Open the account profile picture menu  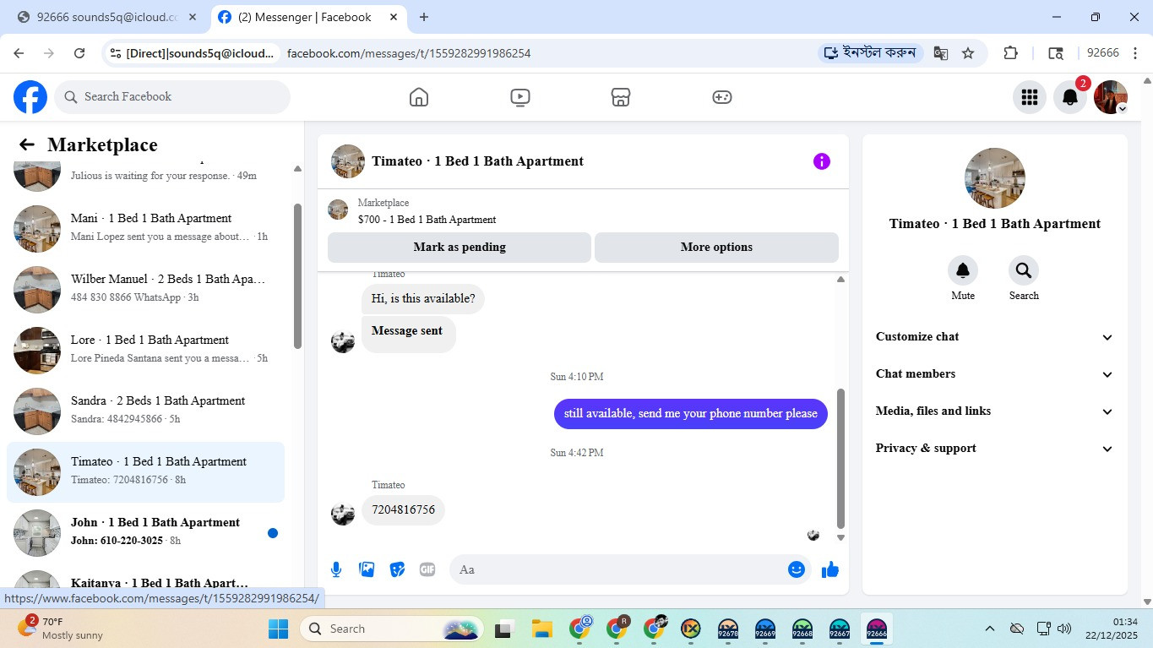click(1110, 97)
